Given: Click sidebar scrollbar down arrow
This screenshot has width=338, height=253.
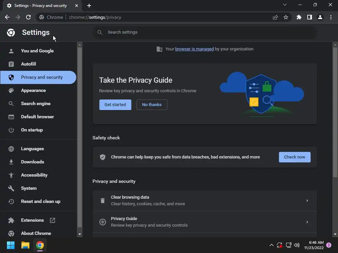Looking at the screenshot, I should coord(80,234).
